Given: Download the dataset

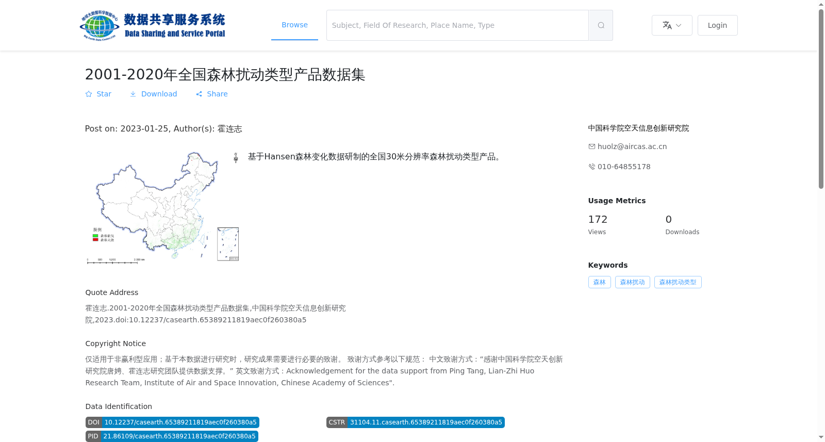Looking at the screenshot, I should point(153,94).
